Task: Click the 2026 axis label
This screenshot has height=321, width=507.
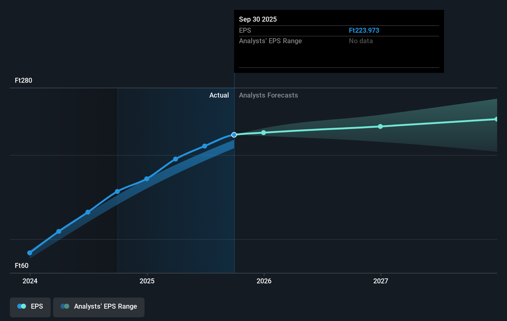Action: point(263,281)
